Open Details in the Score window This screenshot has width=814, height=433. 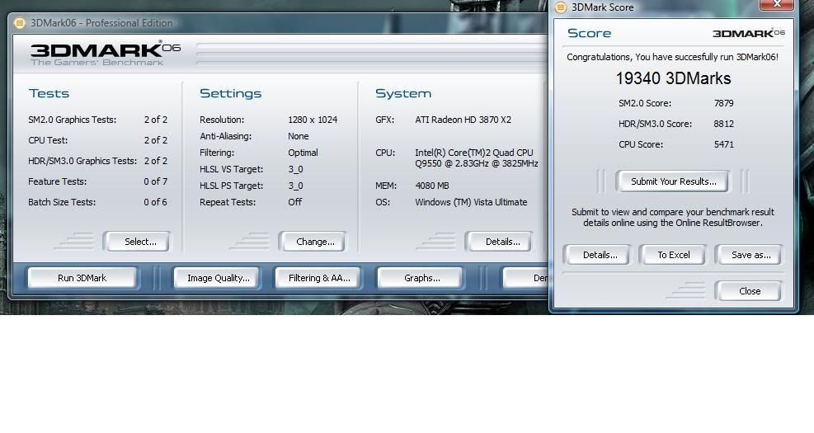tap(597, 255)
